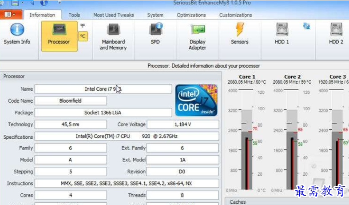Click the Intel Core i7 logo image
This screenshot has width=349, height=205.
point(196,100)
